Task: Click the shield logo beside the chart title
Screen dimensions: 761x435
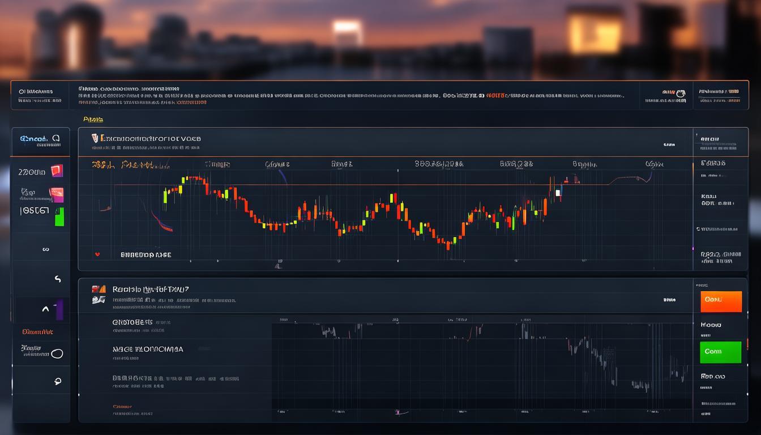Action: [96, 138]
